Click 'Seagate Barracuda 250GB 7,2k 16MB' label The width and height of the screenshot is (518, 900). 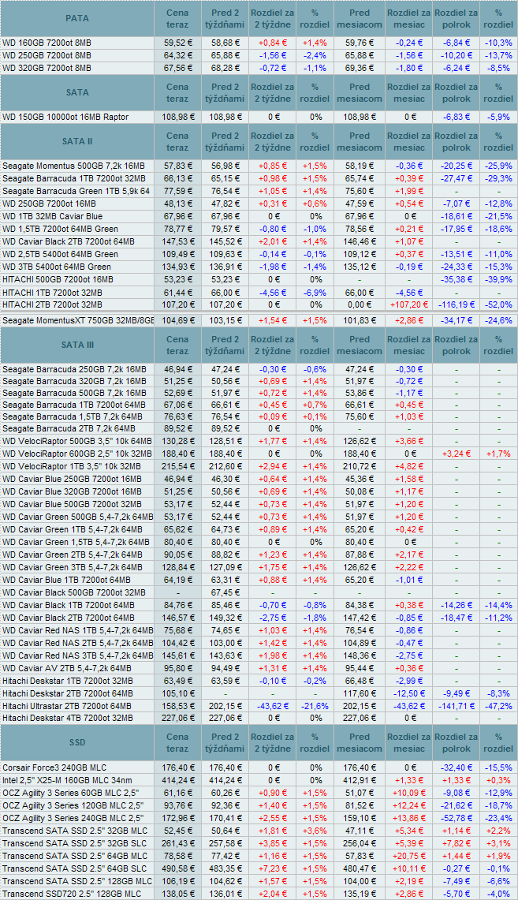click(x=74, y=369)
